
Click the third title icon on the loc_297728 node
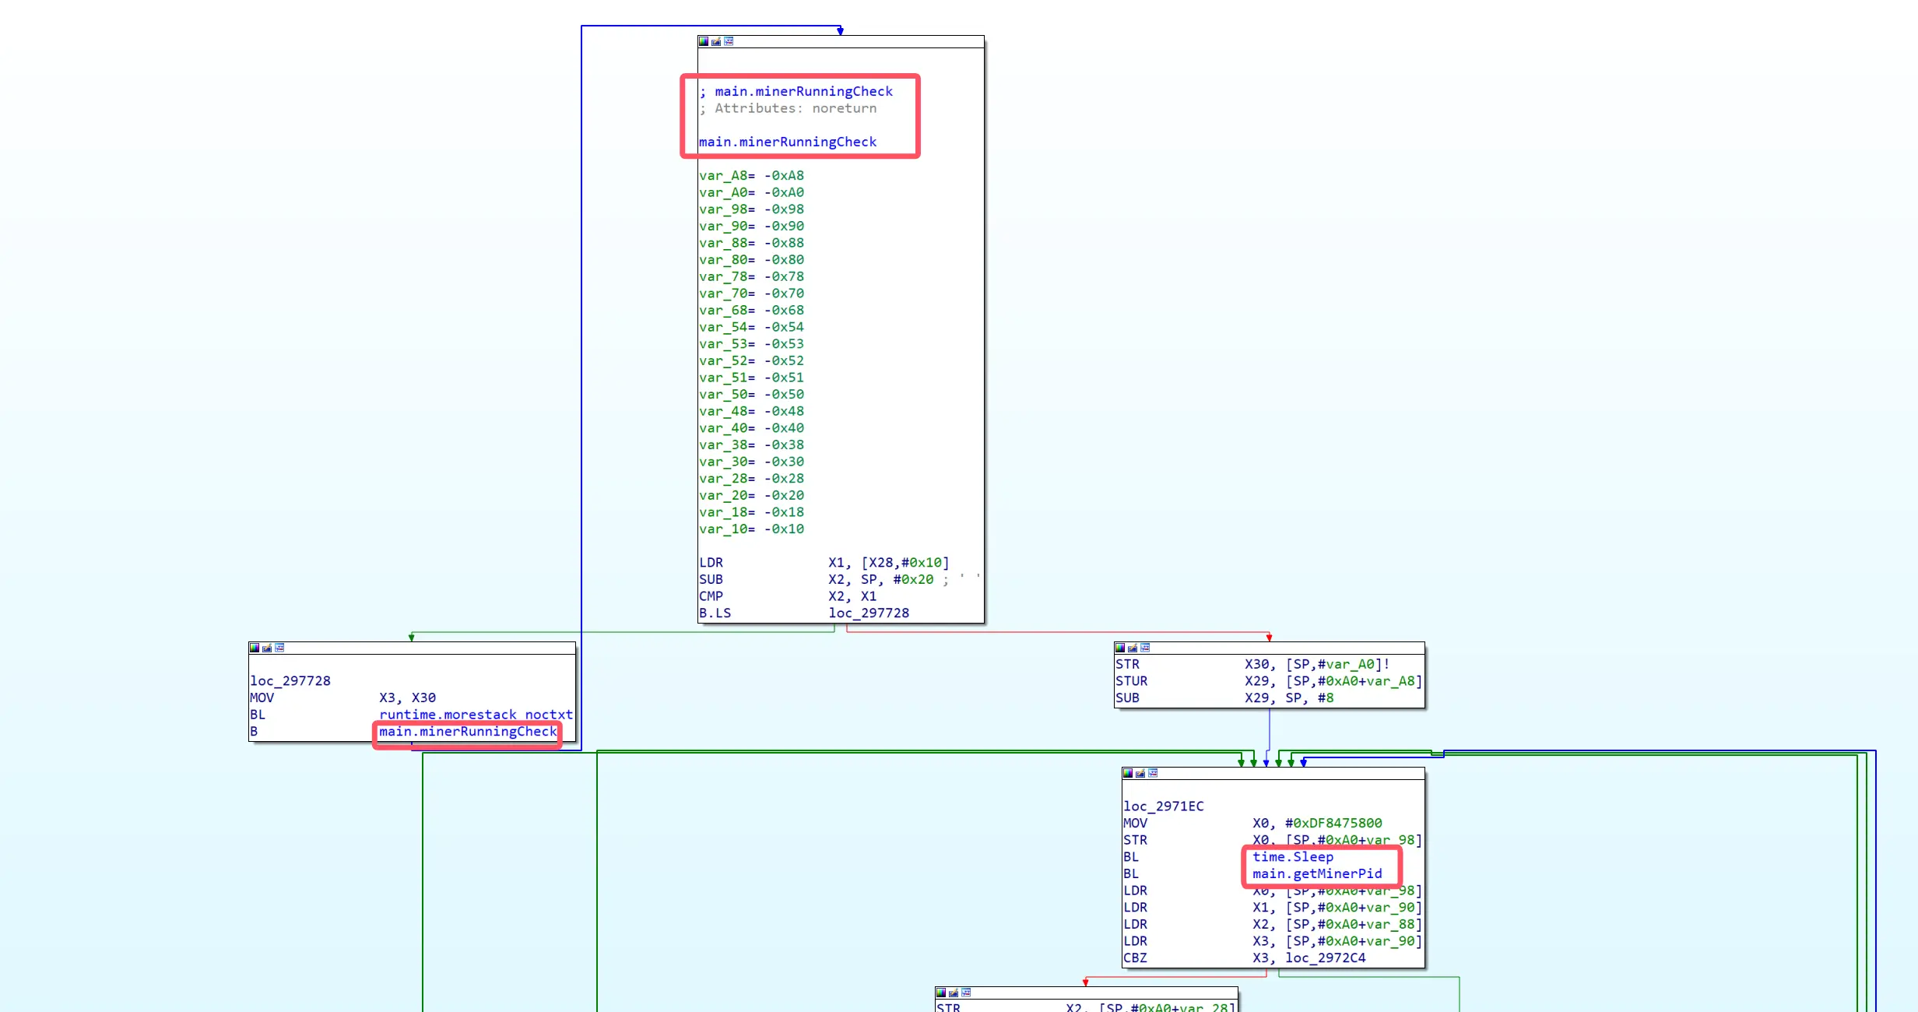click(279, 648)
